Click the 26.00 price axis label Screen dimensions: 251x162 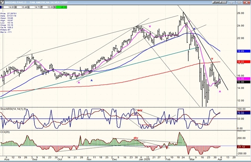click(241, 13)
